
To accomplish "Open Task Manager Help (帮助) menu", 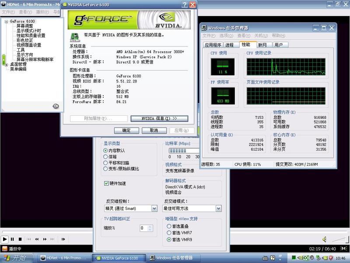I will [x=279, y=36].
